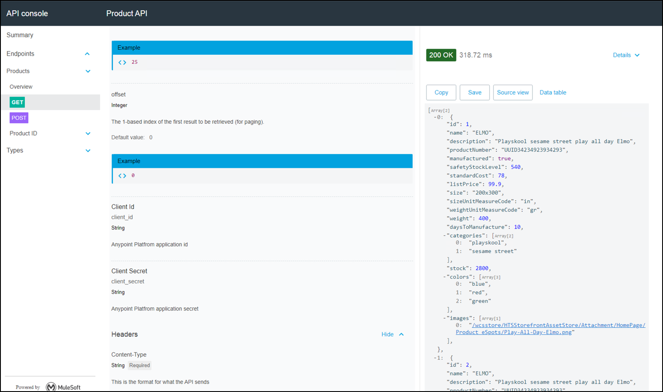
Task: Click the daysToManufacture value 10
Action: [x=517, y=227]
